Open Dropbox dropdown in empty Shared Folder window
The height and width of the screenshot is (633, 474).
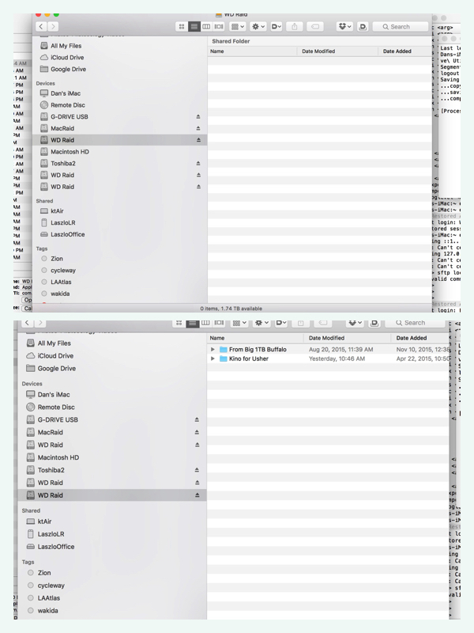click(x=344, y=27)
